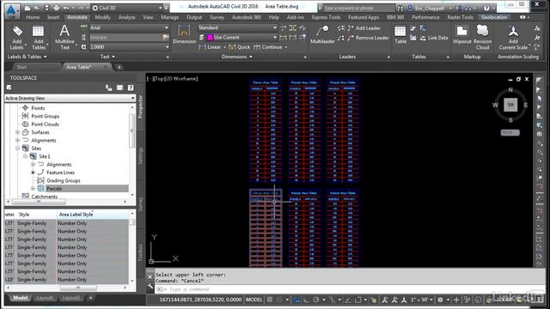550x309 pixels.
Task: Collapse the Site 1 tree node
Action: [25, 156]
